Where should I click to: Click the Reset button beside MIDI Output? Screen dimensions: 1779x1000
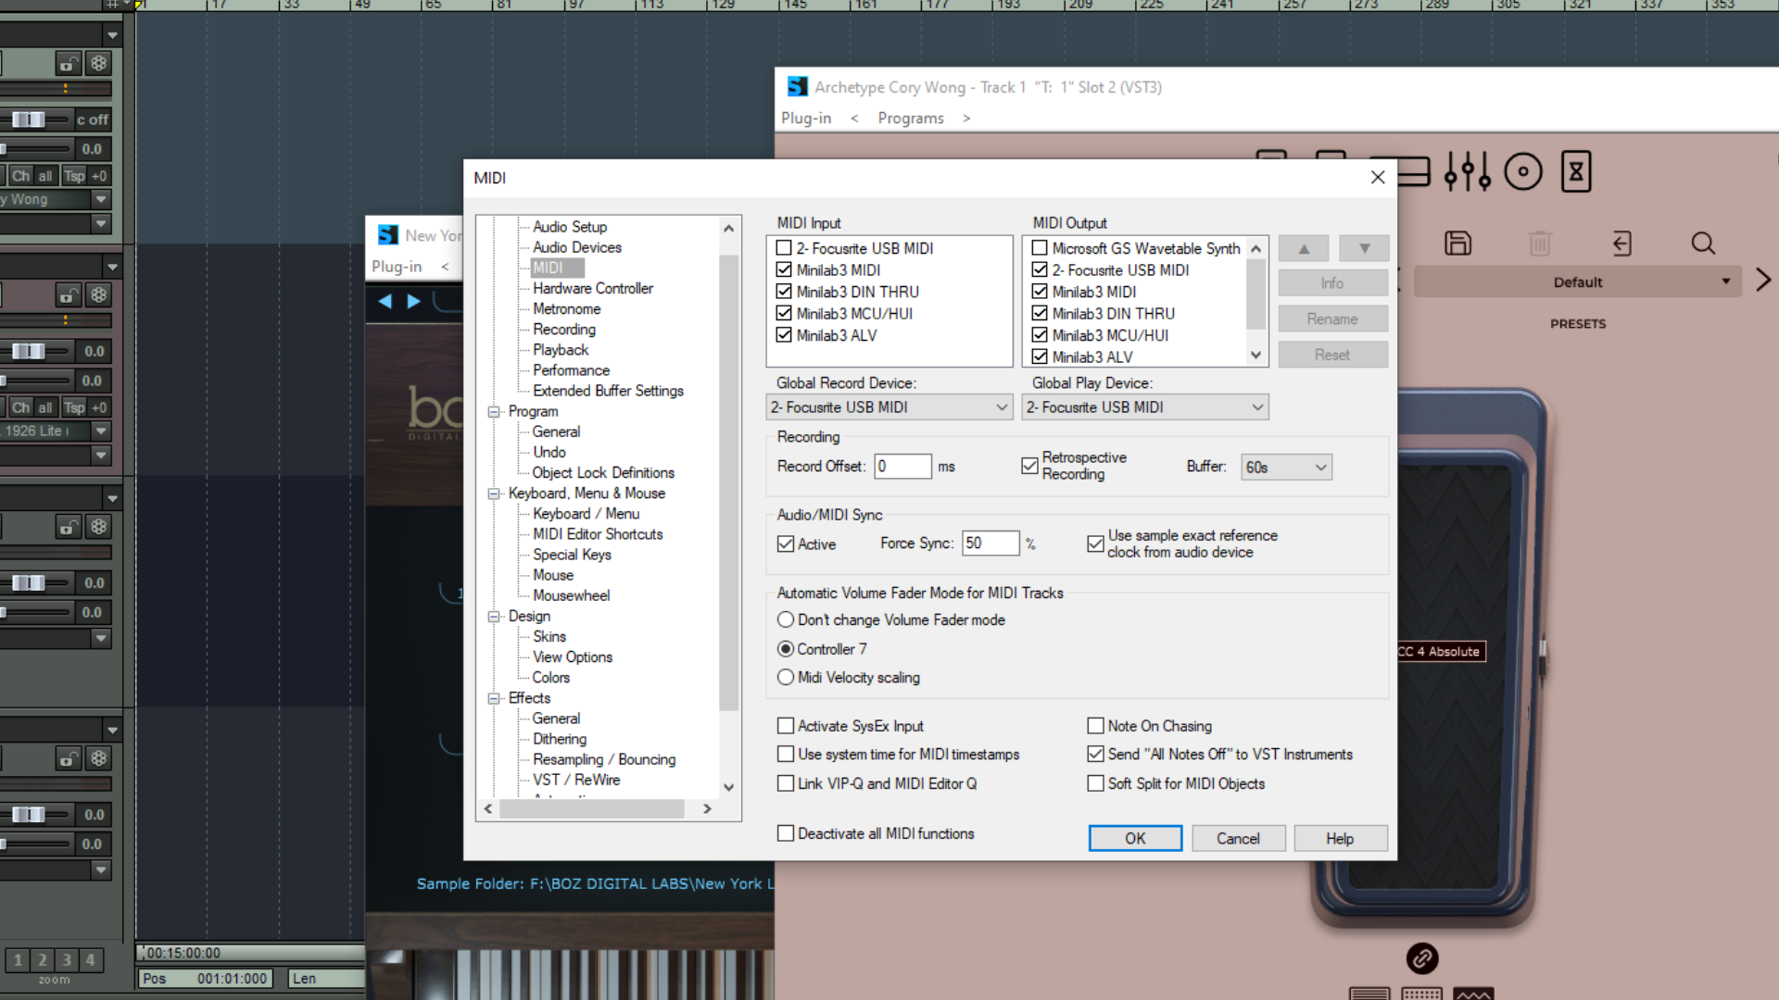coord(1332,355)
